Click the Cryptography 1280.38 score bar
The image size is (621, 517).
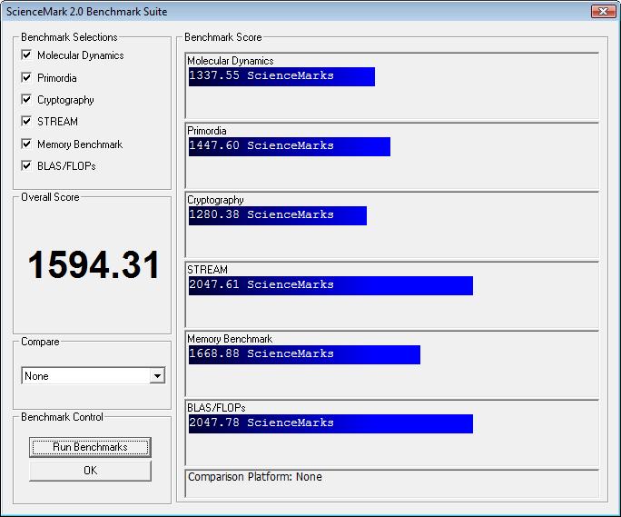point(278,215)
